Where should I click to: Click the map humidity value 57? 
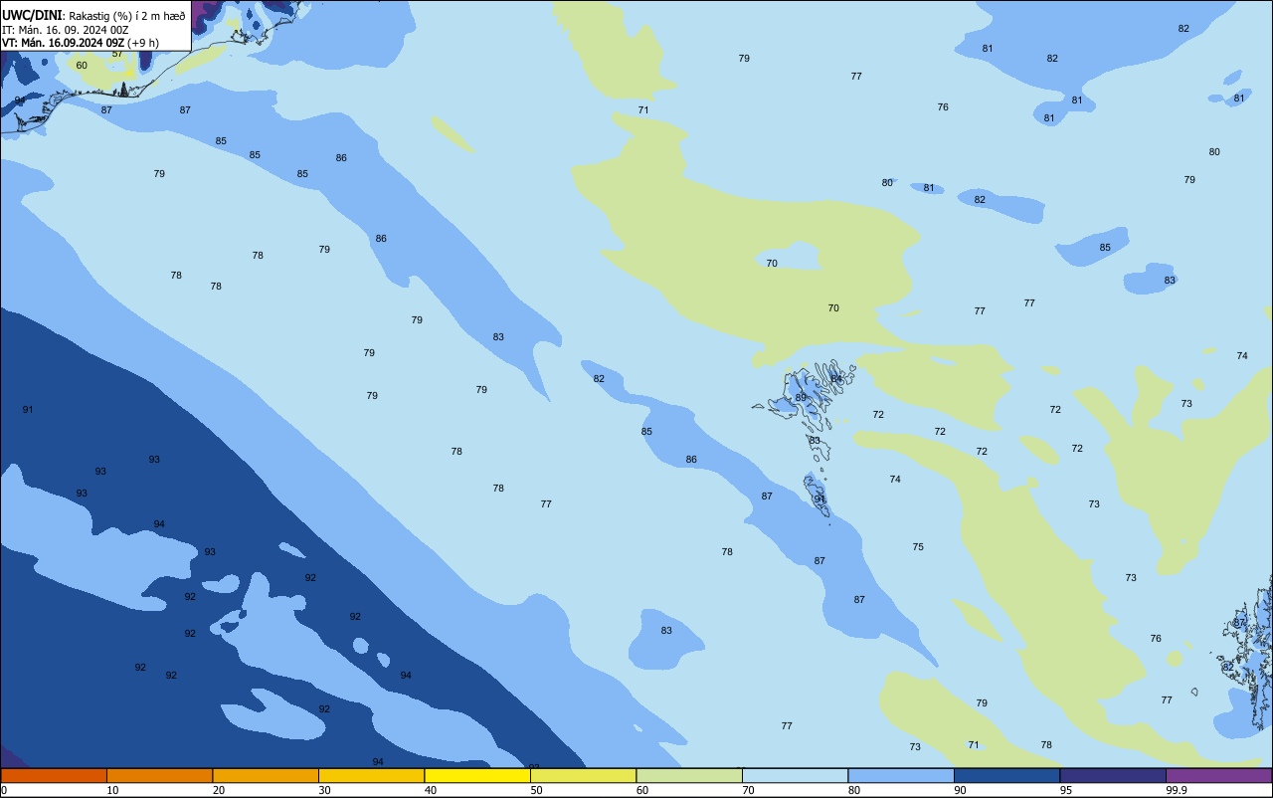pyautogui.click(x=117, y=54)
